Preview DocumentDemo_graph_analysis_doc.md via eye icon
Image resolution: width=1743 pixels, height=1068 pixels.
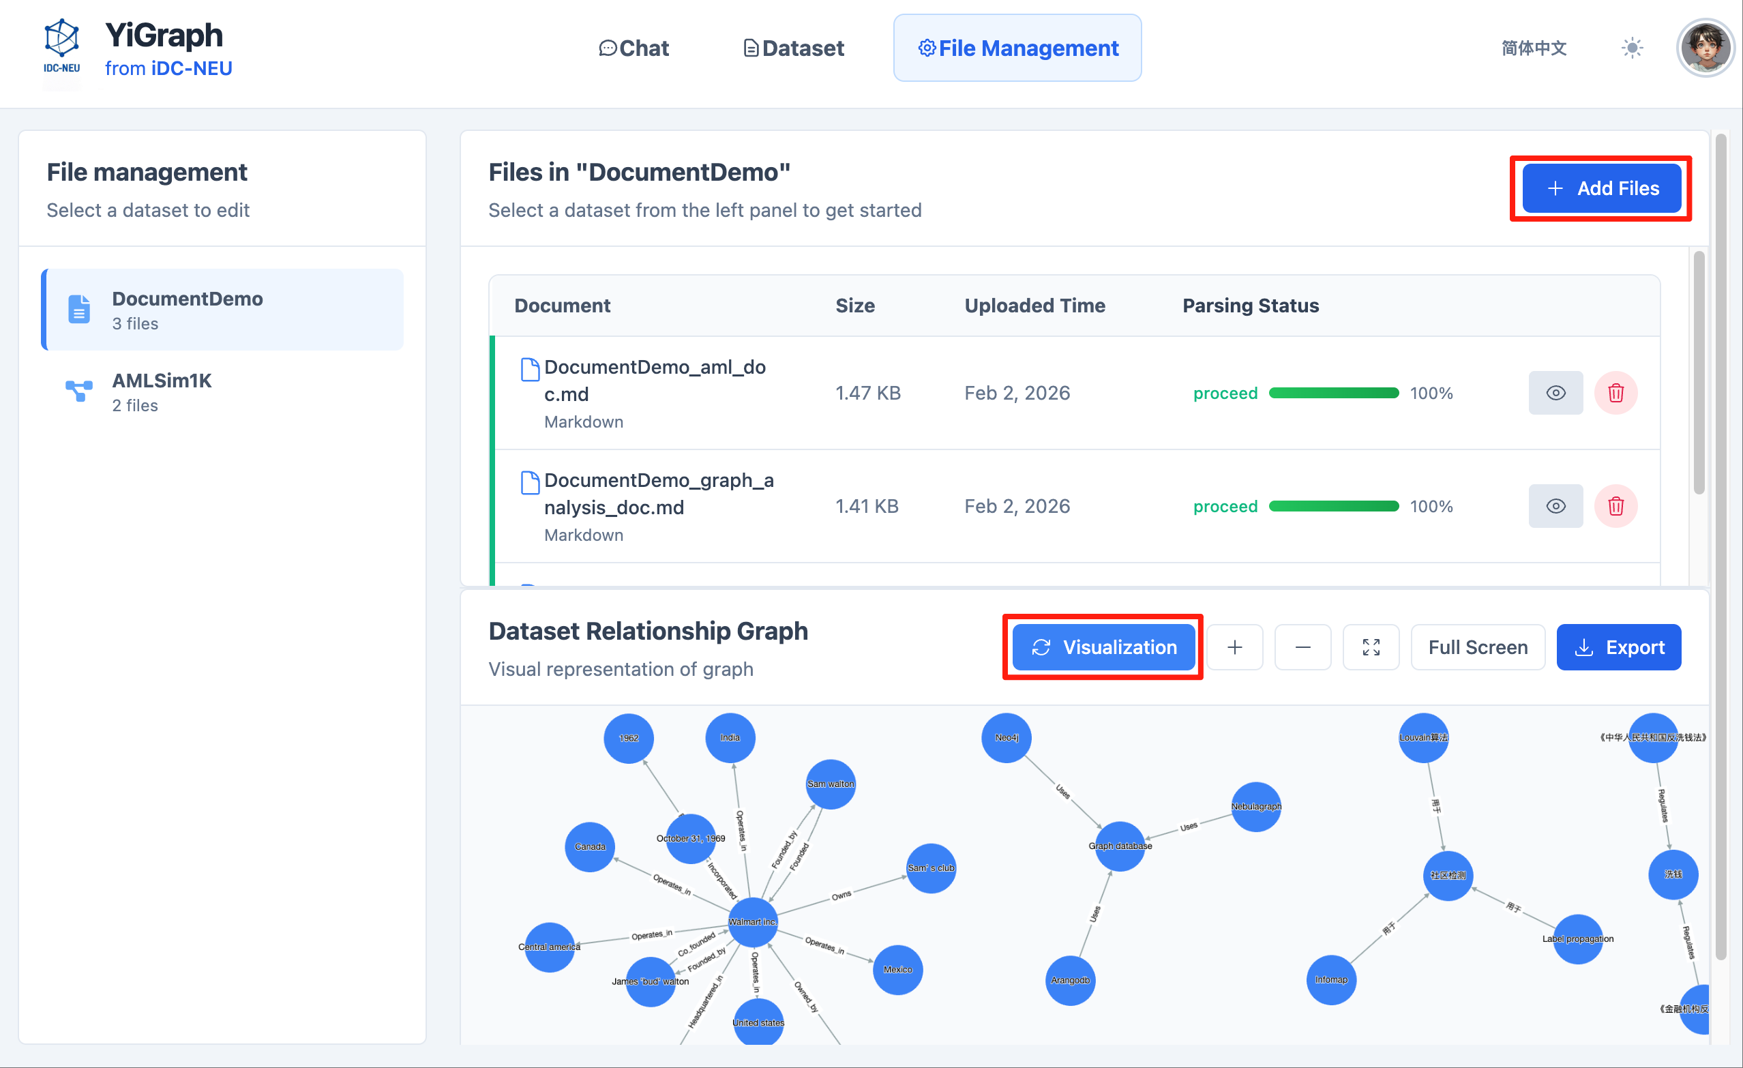1555,506
